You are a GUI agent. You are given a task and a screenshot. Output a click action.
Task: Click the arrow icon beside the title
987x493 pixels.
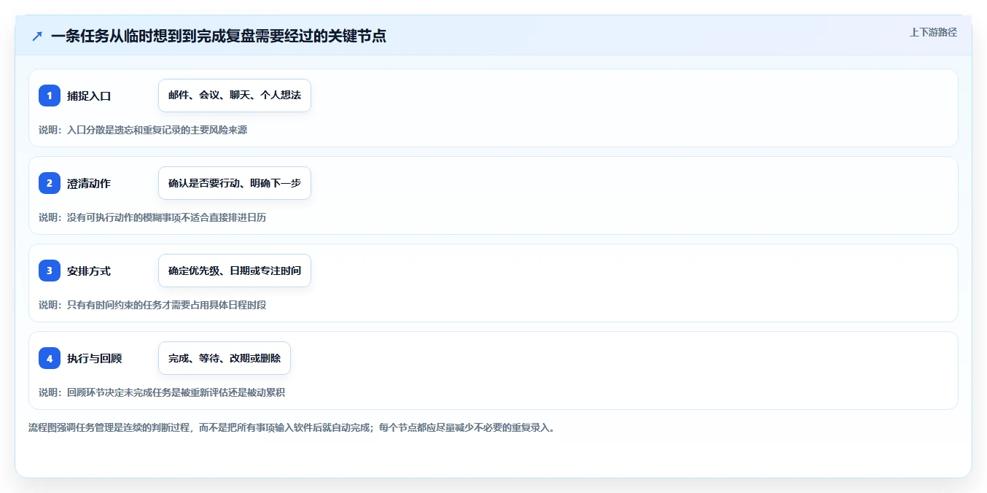click(x=37, y=36)
